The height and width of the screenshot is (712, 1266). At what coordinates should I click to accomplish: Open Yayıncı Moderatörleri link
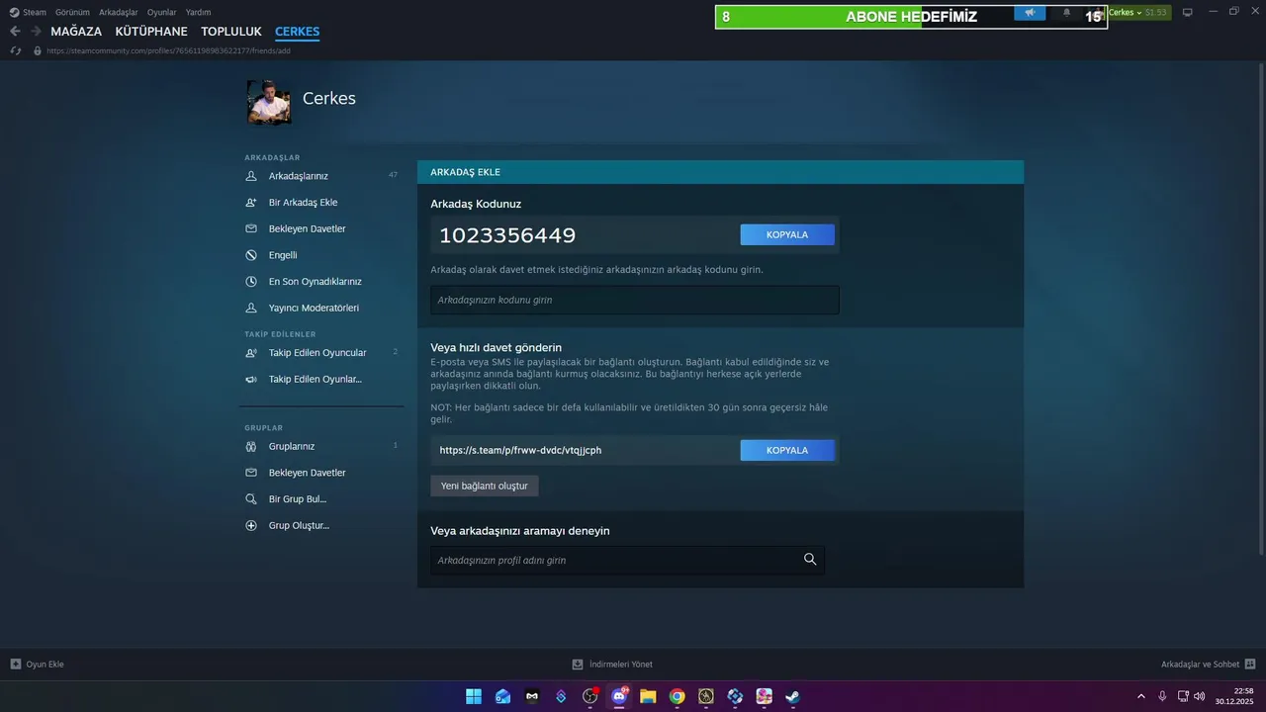click(x=314, y=308)
